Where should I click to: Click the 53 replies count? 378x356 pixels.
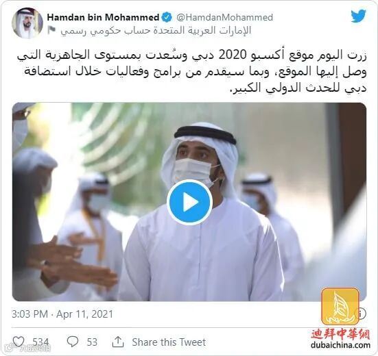coord(92,342)
